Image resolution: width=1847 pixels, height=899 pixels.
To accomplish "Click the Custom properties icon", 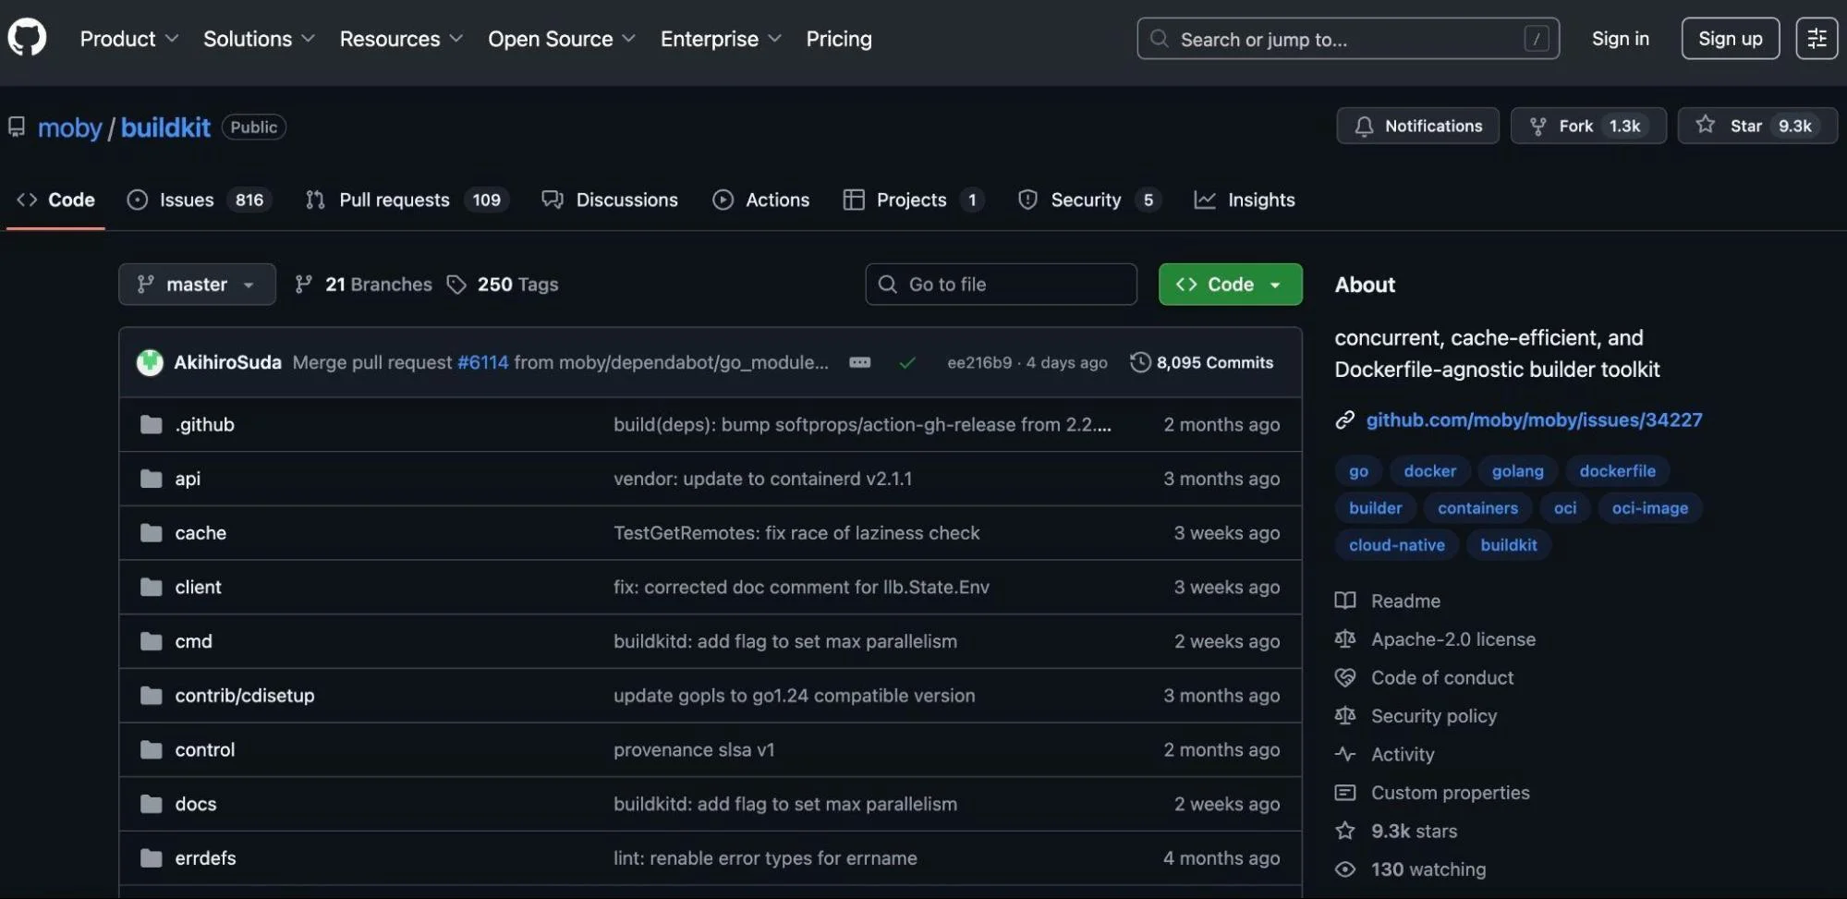I will (1345, 793).
